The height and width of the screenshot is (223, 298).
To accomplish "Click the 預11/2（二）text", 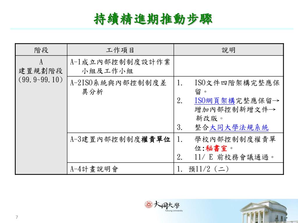I will click(208, 169).
